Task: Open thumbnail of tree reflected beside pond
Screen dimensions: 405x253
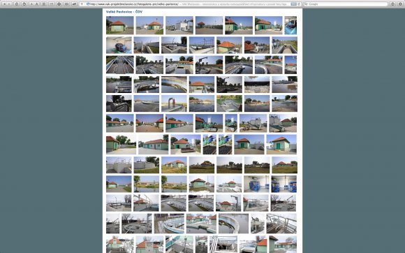Action: pyautogui.click(x=146, y=184)
